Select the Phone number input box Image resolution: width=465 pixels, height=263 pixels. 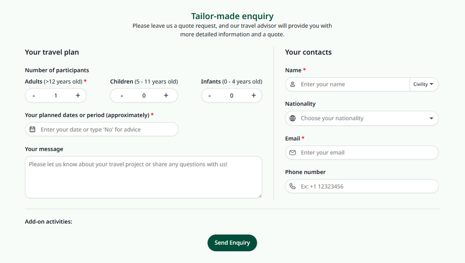(x=366, y=187)
